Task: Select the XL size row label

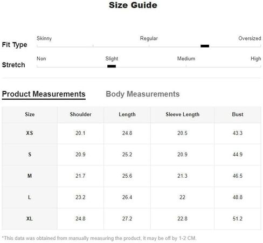Action: pos(30,219)
